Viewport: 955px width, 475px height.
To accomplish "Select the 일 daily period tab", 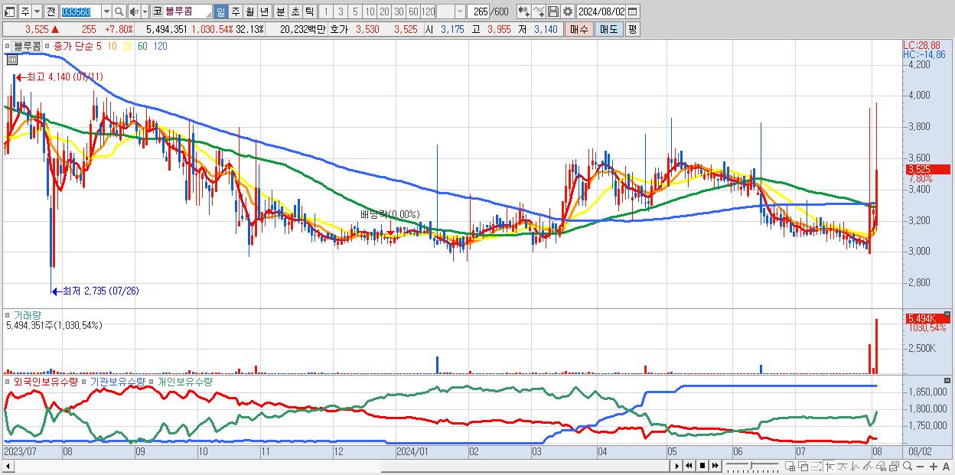I will (220, 11).
